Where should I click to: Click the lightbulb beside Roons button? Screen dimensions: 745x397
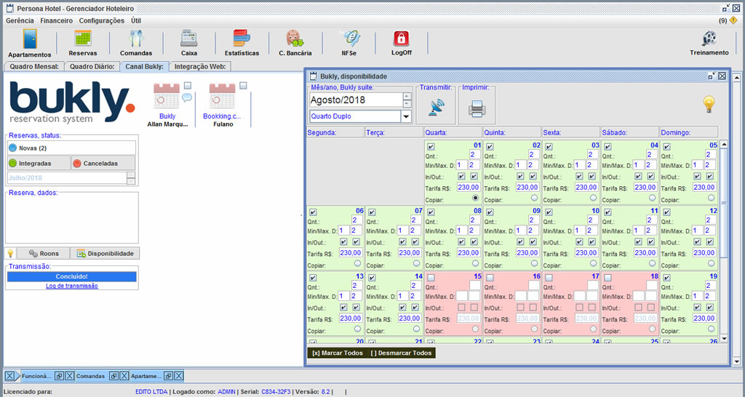[10, 254]
